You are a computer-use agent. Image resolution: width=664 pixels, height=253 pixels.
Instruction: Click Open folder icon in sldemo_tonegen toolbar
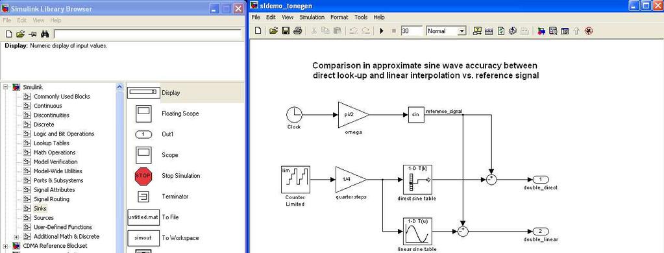[x=273, y=31]
